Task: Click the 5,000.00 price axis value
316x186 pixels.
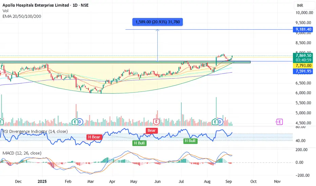Action: (303, 113)
